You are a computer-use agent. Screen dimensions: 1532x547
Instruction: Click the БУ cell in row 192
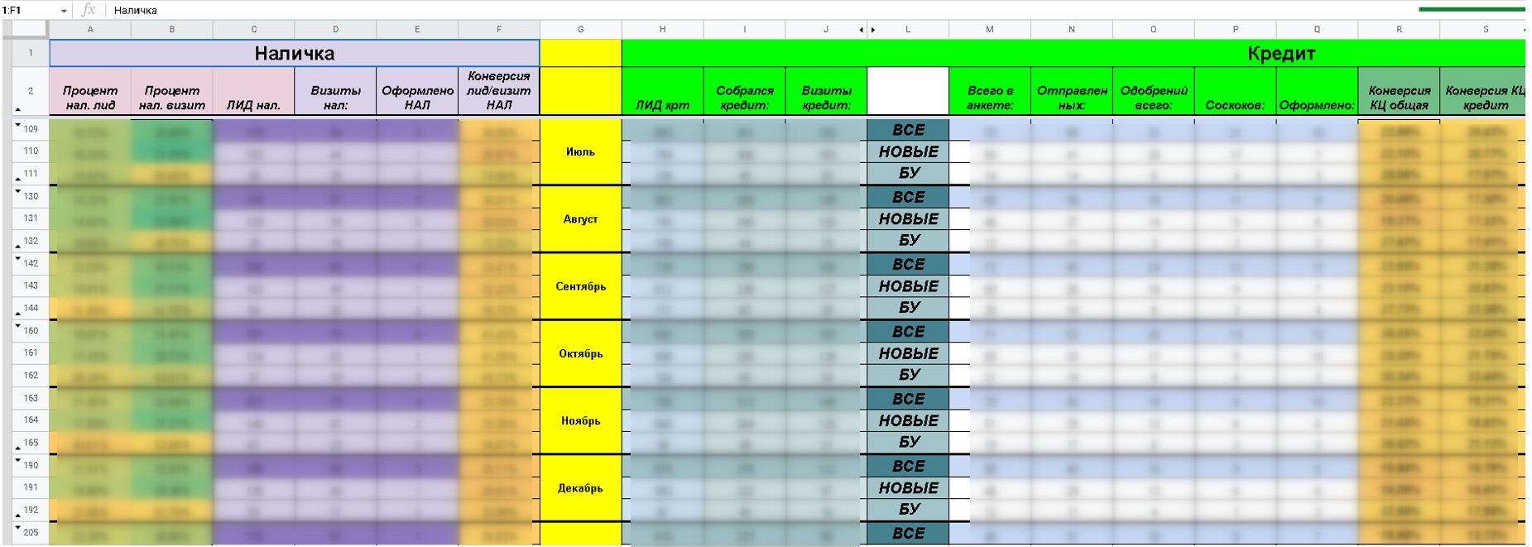click(x=908, y=509)
